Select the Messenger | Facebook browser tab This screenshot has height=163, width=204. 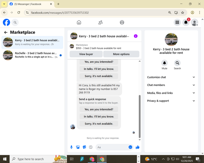pos(31,4)
